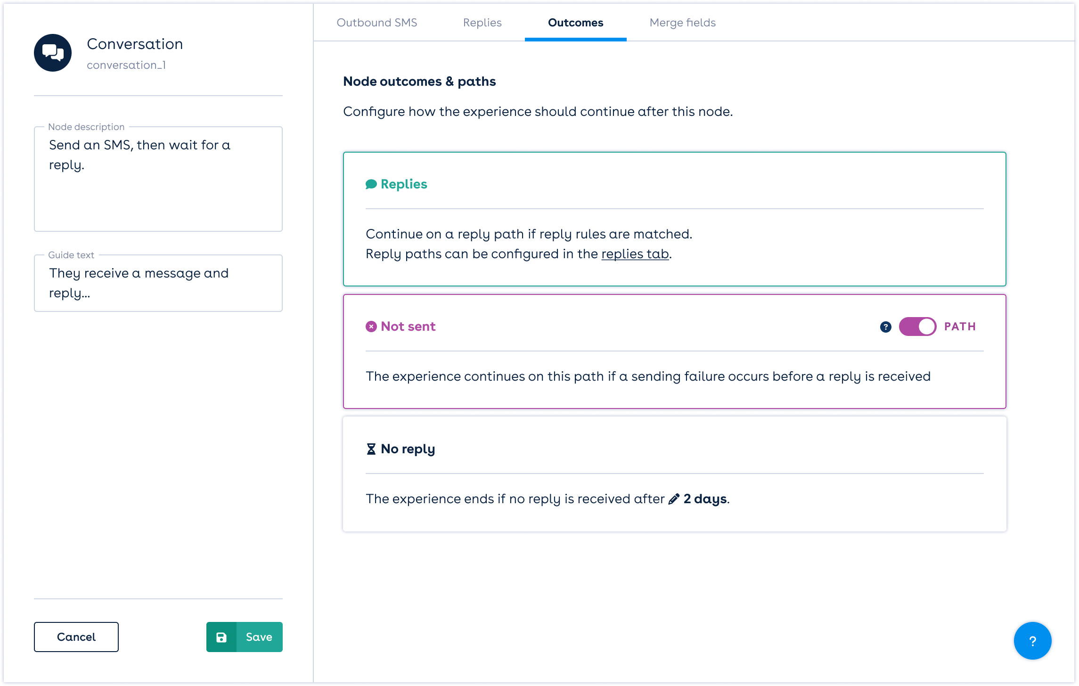1079x686 pixels.
Task: Open the Not sent path help tooltip
Action: coord(886,327)
